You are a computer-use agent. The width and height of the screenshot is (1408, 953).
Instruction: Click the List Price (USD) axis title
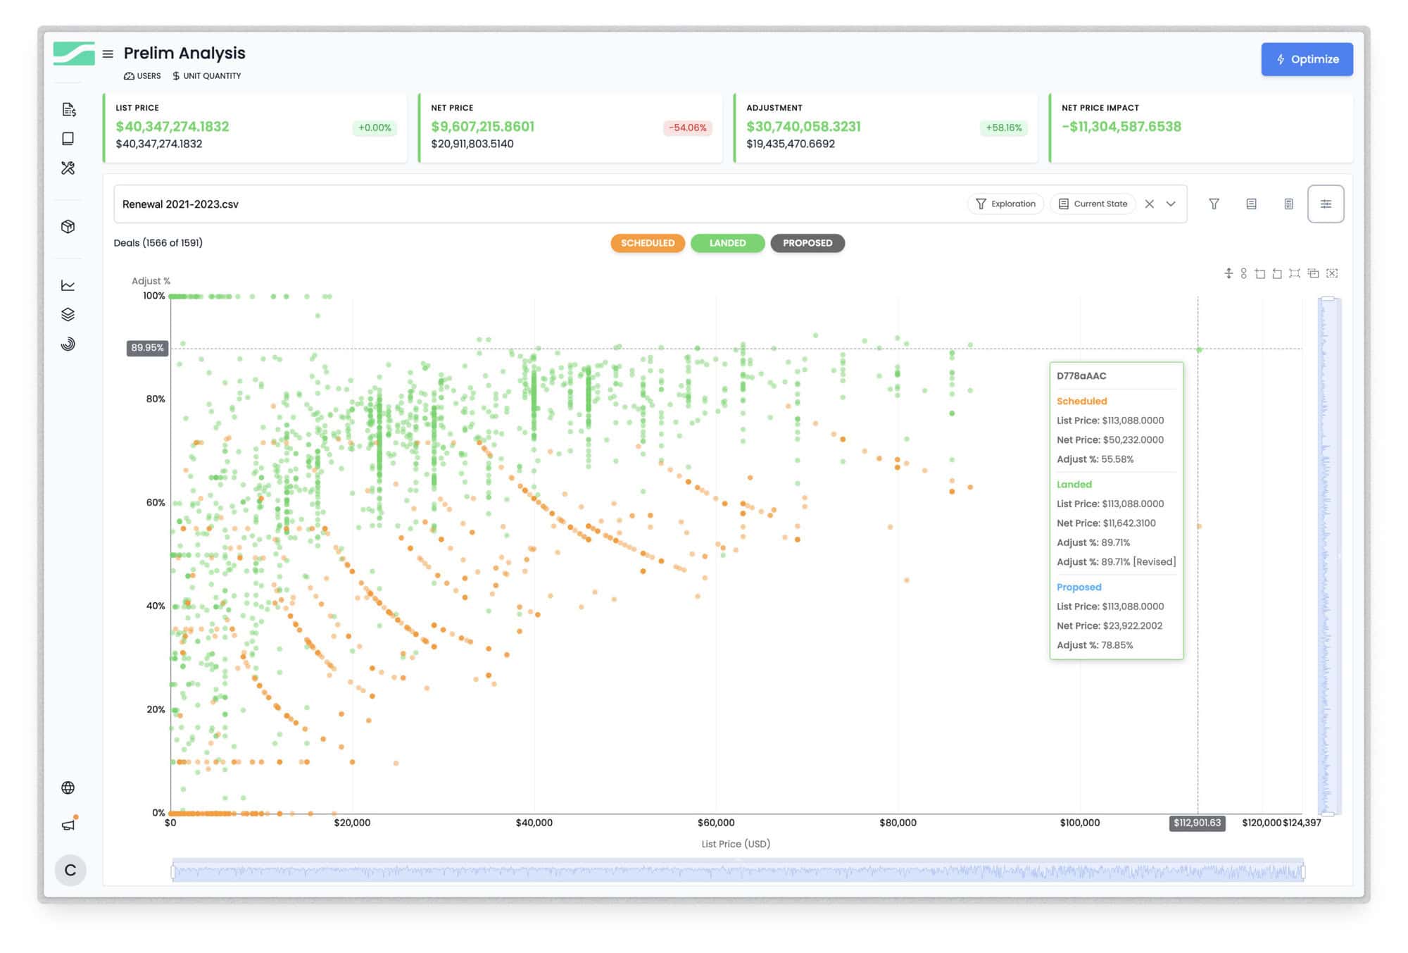coord(736,844)
